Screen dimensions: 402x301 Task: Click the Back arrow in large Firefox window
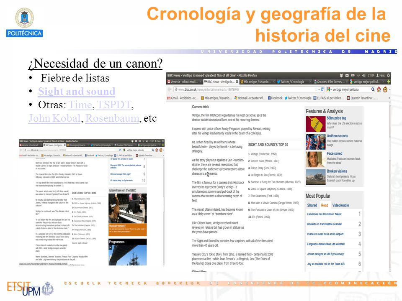click(170, 89)
